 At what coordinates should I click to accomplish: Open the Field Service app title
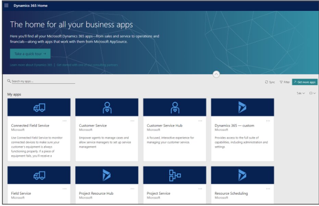click(x=21, y=193)
